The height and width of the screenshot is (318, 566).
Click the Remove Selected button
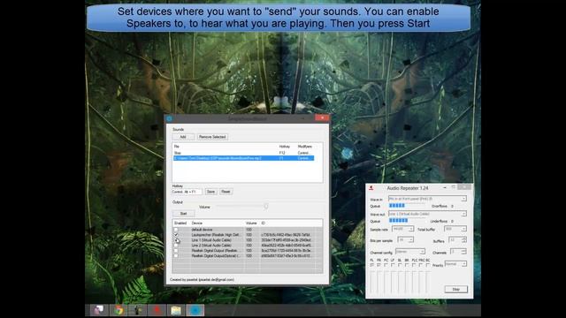point(212,137)
